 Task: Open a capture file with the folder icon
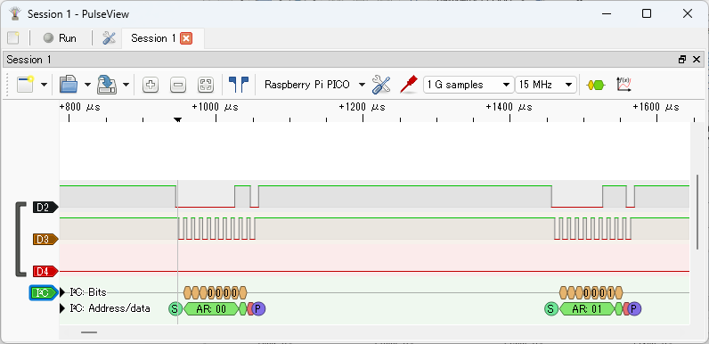(x=69, y=84)
